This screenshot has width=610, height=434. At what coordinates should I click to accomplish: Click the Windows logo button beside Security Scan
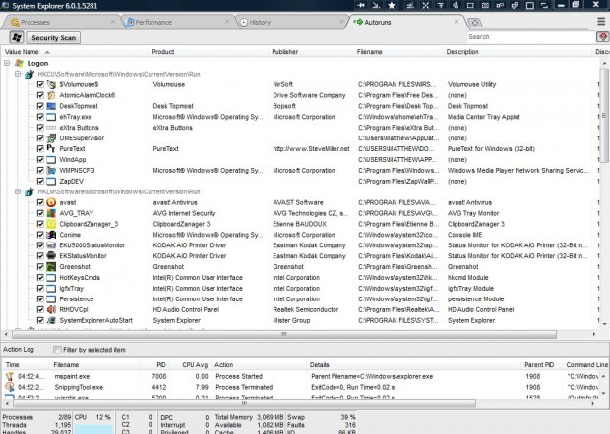pyautogui.click(x=17, y=37)
